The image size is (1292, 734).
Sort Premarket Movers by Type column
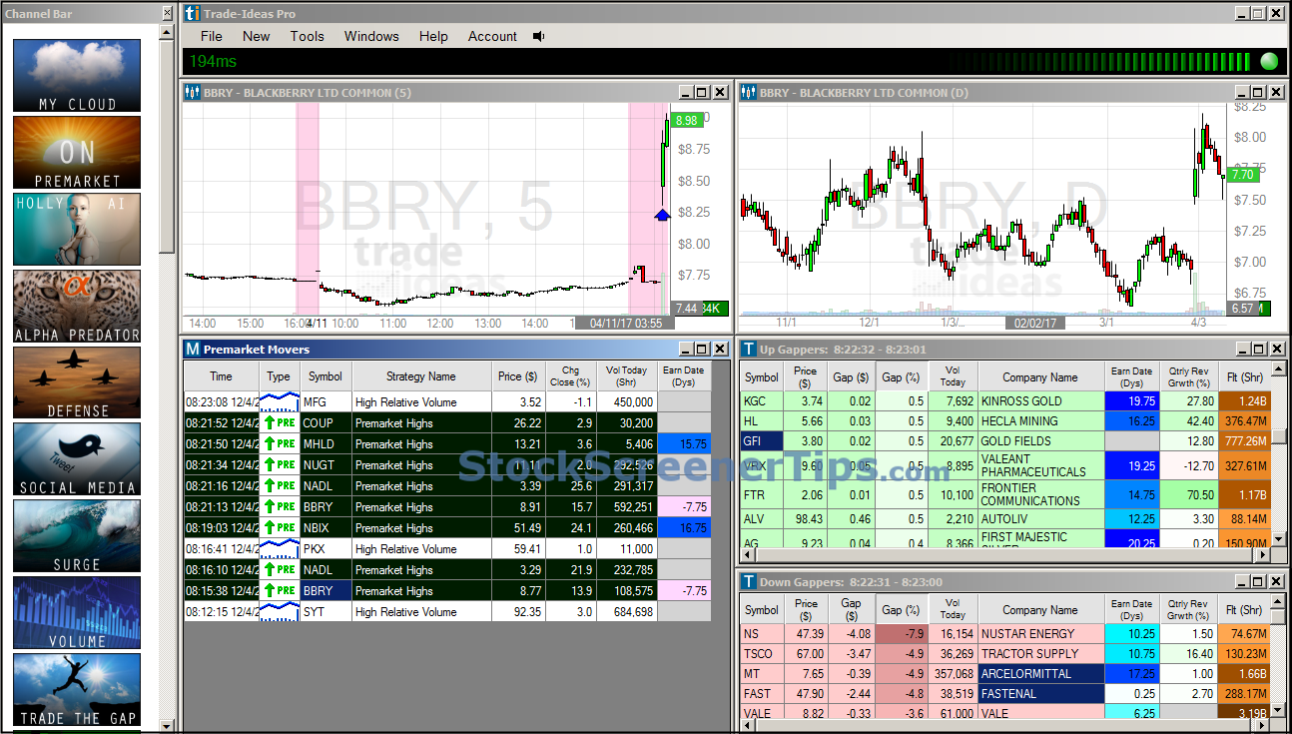279,376
